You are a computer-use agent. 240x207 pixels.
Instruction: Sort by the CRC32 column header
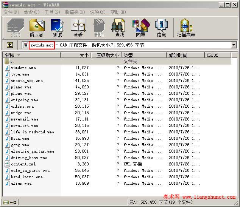[218, 55]
